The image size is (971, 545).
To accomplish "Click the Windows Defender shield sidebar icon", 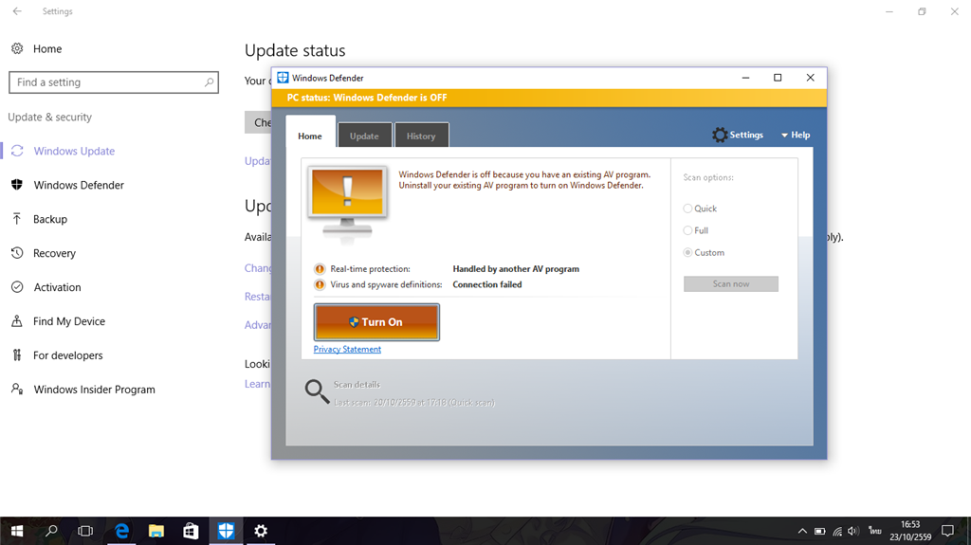I will [x=17, y=185].
